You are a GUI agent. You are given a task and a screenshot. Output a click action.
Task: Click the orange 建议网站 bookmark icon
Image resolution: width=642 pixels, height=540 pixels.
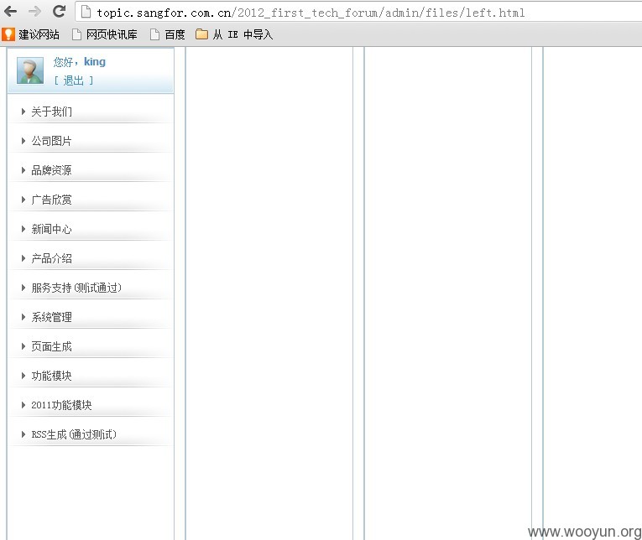point(8,34)
